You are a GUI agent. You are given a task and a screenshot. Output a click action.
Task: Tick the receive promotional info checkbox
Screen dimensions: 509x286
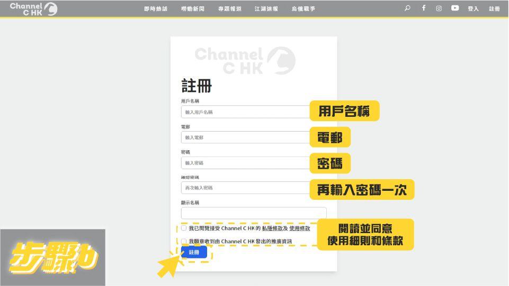click(x=184, y=241)
